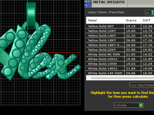Screen dimensions: 154x115
Task: Highlight the Yellow Gold:18KY R... row
Action: coord(120,45)
